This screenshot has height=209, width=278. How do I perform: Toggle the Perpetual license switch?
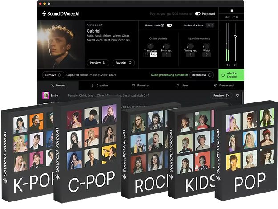(197, 14)
